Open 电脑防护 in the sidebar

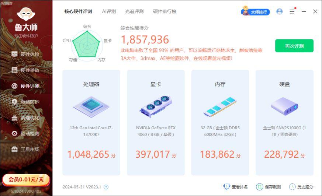pyautogui.click(x=26, y=102)
